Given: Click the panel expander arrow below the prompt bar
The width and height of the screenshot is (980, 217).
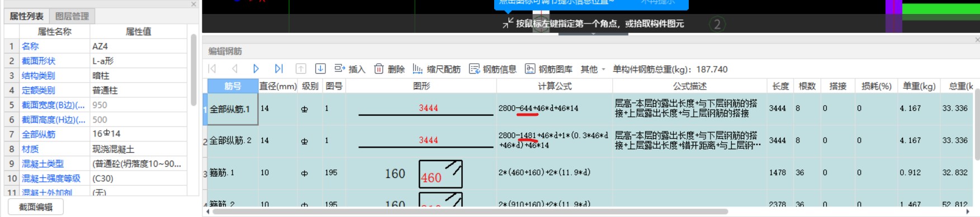Looking at the screenshot, I should click(x=593, y=35).
